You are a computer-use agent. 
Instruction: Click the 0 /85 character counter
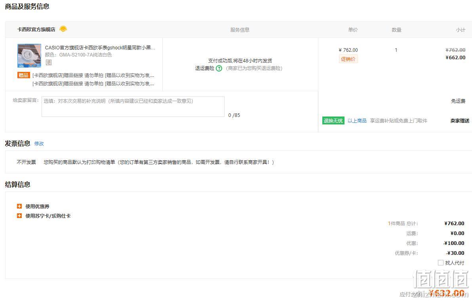[234, 115]
